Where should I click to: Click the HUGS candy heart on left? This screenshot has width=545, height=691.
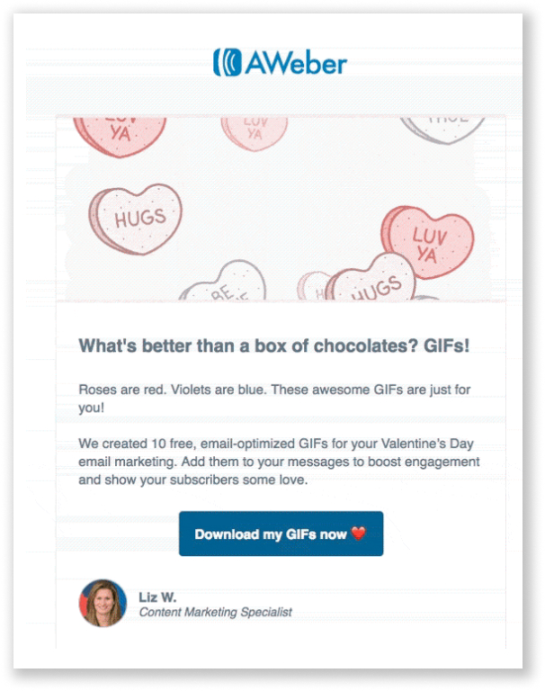click(x=135, y=219)
